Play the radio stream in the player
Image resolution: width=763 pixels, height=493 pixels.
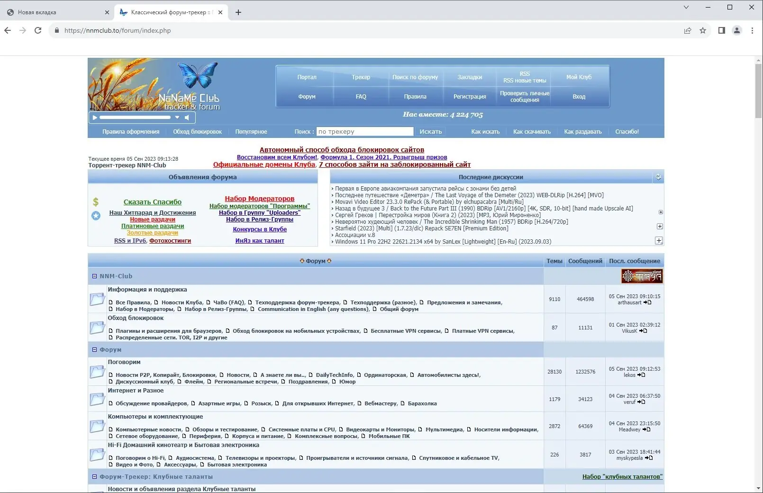click(94, 118)
